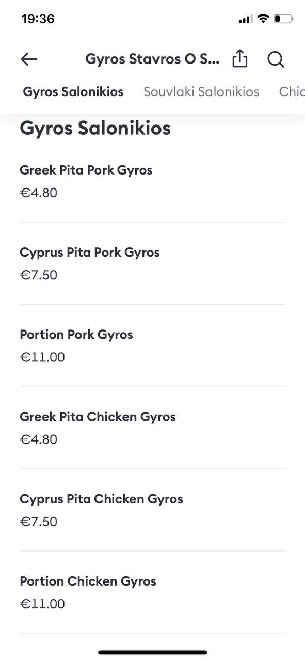Switch to the Souvlaki Salonikios tab
Image resolution: width=305 pixels, height=661 pixels.
(x=201, y=92)
